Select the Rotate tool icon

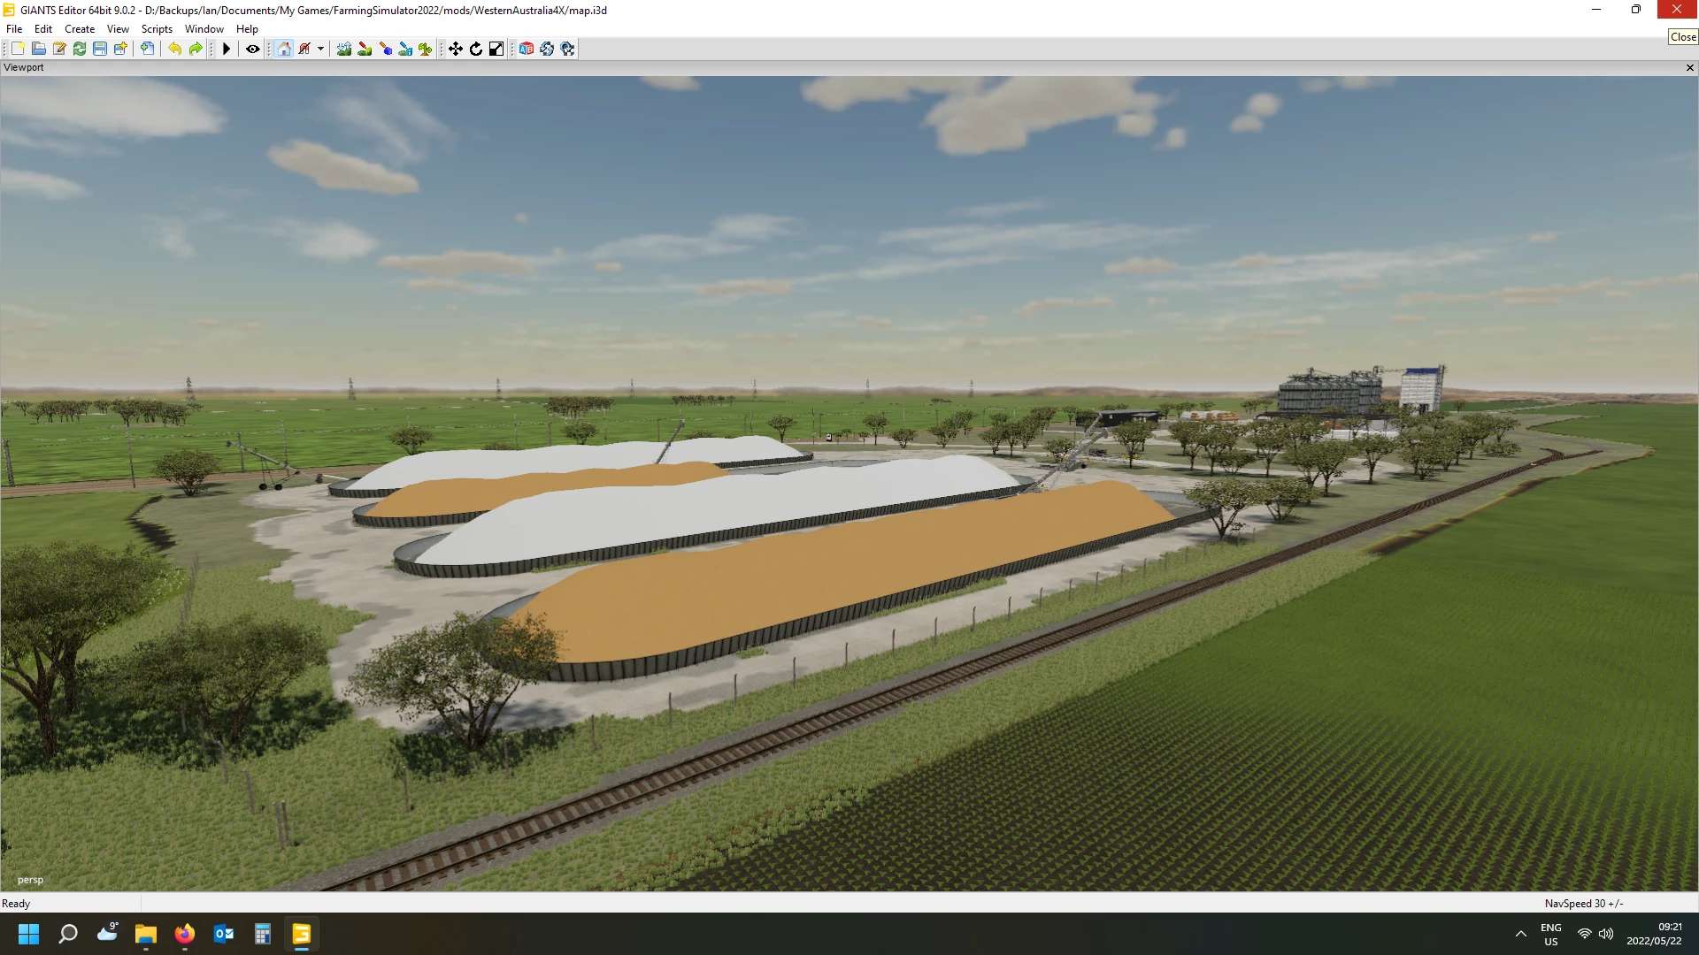476,49
